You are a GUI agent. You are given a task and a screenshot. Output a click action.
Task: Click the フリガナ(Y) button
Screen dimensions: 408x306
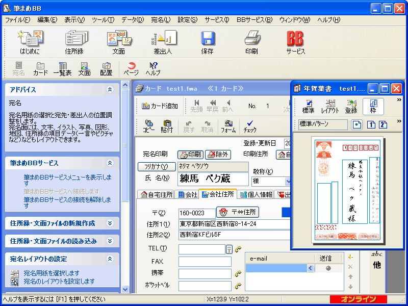pyautogui.click(x=157, y=167)
